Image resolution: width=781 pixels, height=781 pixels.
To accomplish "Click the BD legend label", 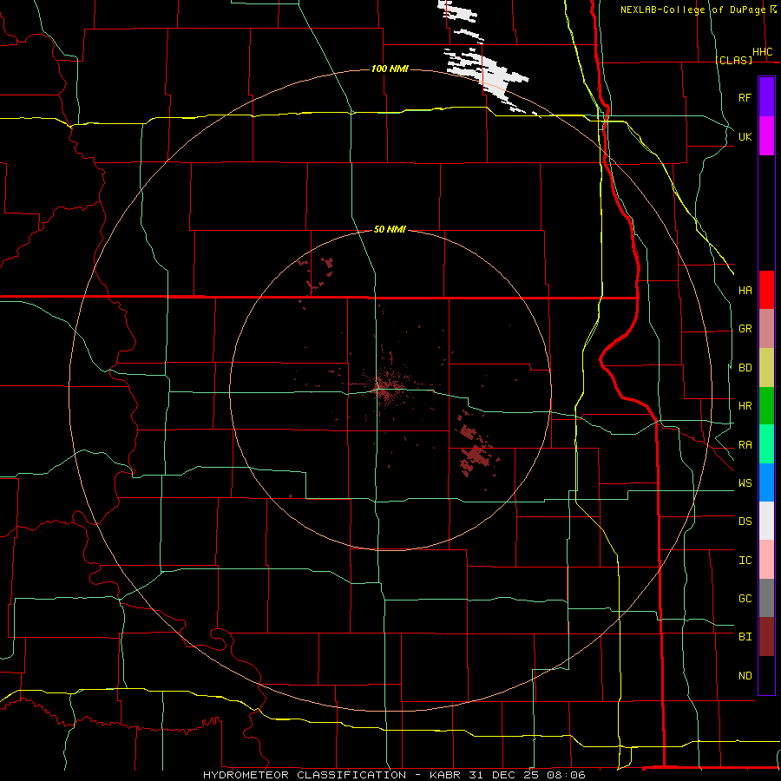I will (745, 368).
